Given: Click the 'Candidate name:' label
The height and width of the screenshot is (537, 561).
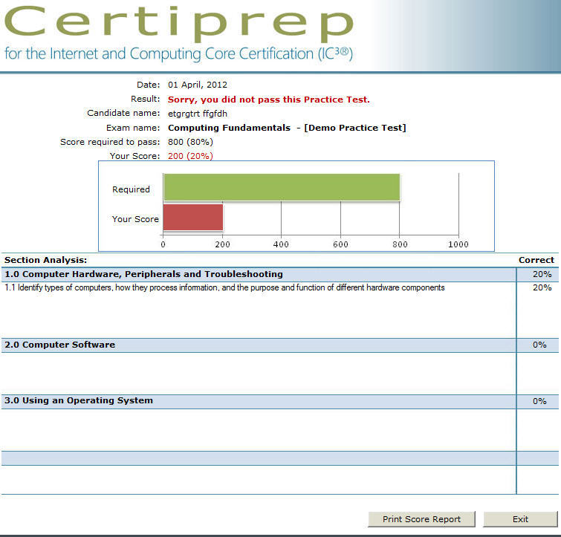Looking at the screenshot, I should tap(123, 113).
